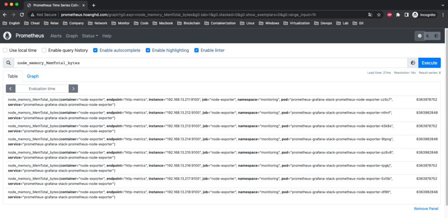Click the browser forward arrow
Viewport: 448px width, 218px height.
click(x=13, y=14)
